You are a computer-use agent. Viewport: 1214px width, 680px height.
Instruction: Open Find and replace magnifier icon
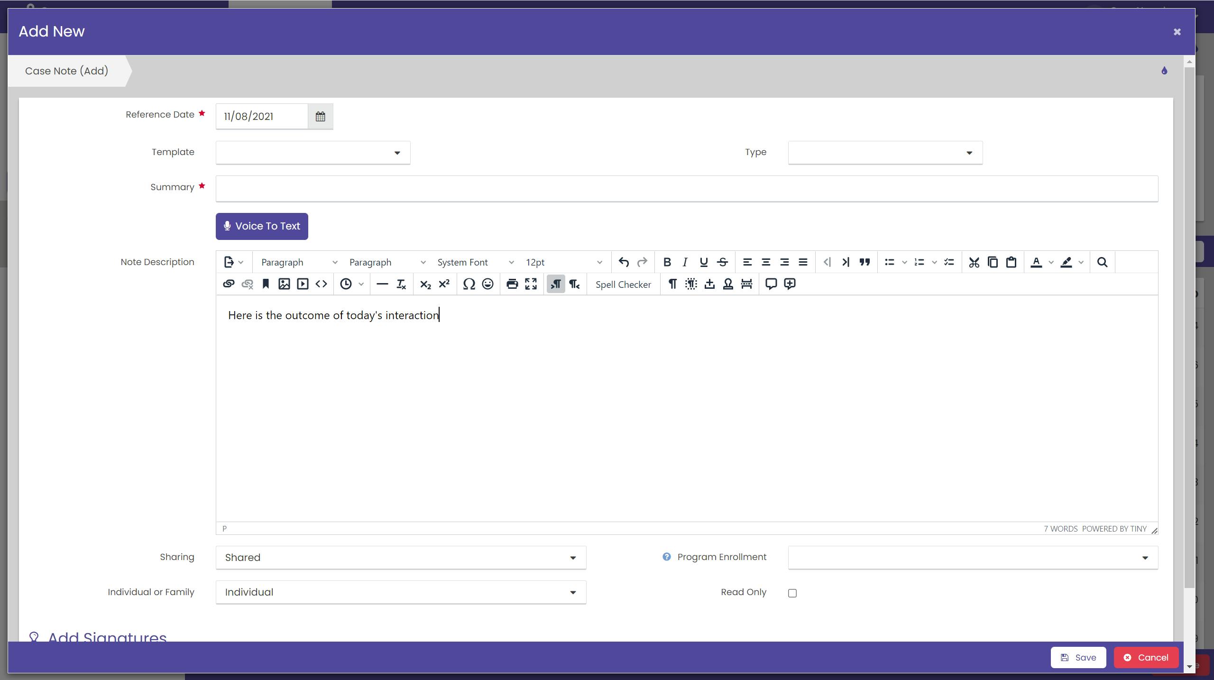click(x=1102, y=262)
